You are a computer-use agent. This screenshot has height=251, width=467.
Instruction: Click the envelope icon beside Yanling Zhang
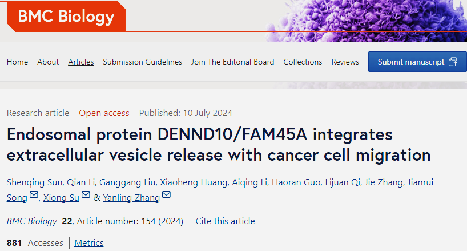pyautogui.click(x=166, y=194)
